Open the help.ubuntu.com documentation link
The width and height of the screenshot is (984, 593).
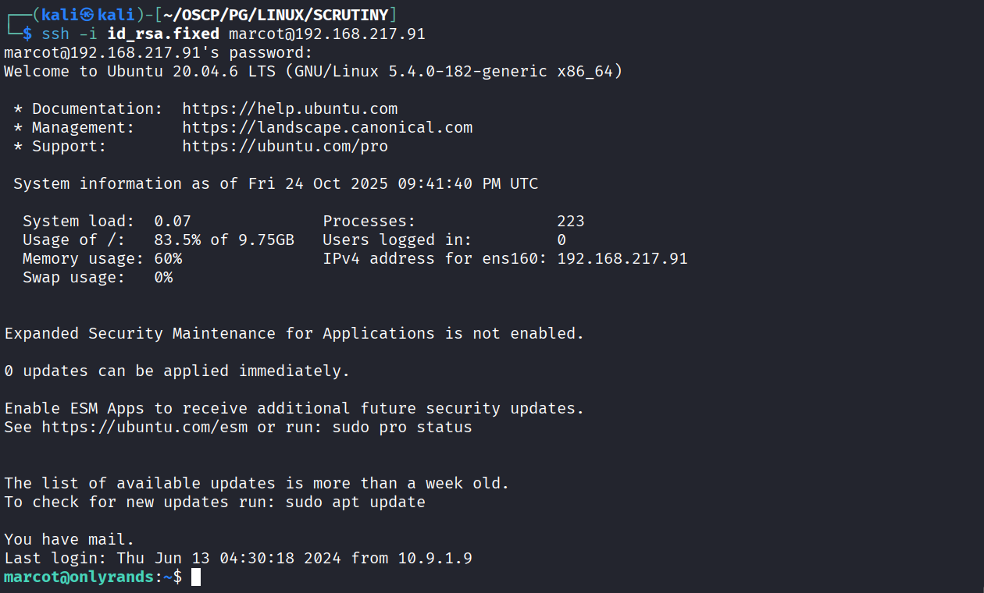[x=290, y=108]
